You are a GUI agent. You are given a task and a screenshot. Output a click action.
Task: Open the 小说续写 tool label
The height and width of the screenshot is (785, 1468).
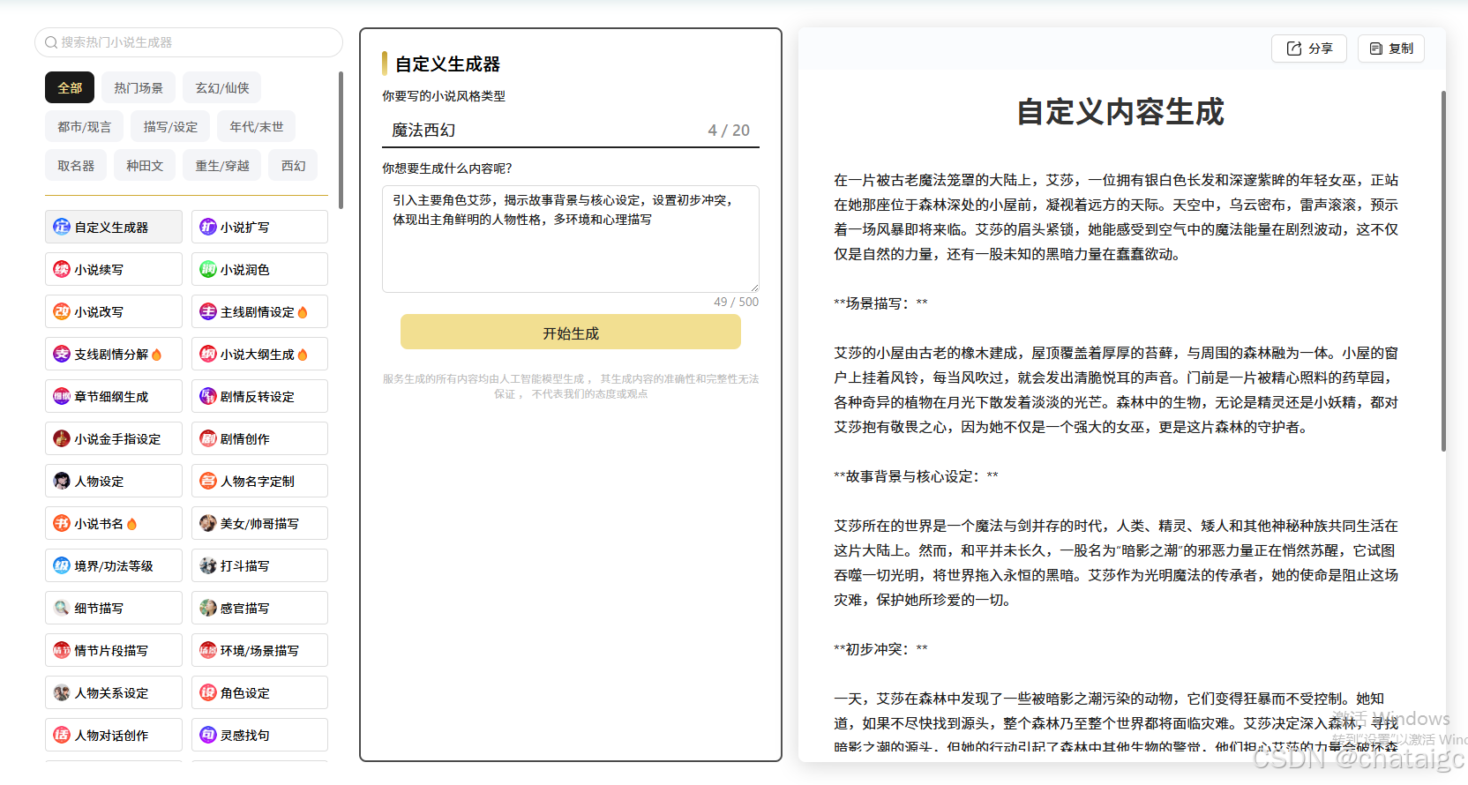tap(99, 269)
